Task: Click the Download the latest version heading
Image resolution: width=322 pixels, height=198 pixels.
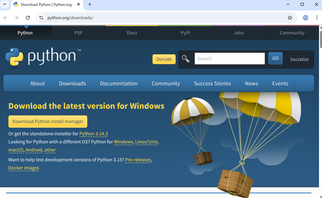Action: pos(86,106)
